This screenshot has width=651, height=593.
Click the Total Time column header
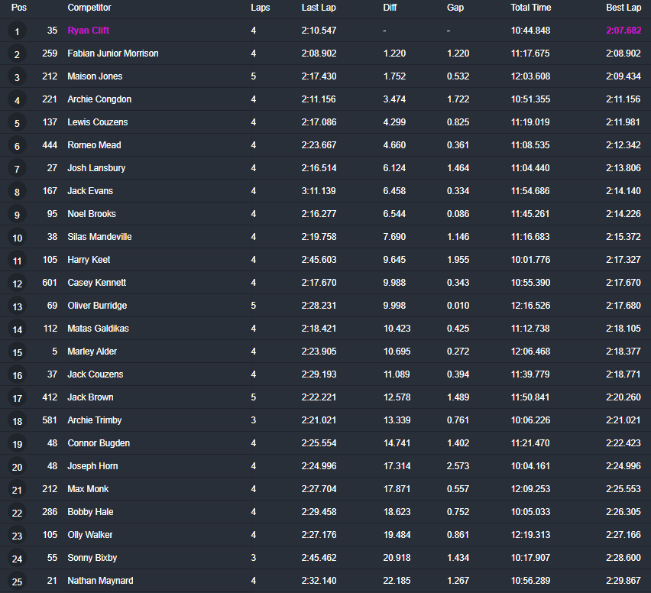[x=530, y=8]
